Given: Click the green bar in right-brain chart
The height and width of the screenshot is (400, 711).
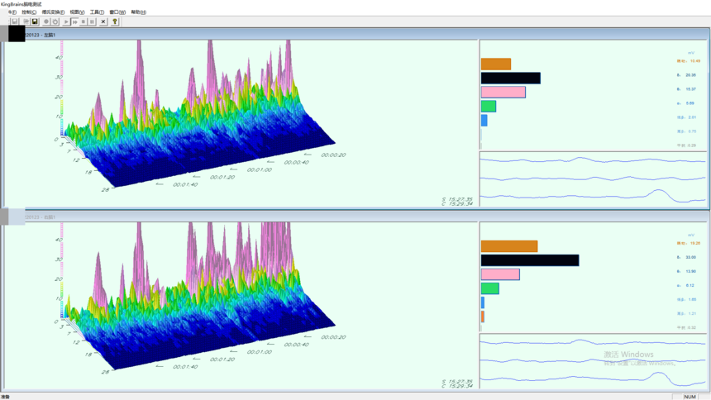Looking at the screenshot, I should 489,288.
